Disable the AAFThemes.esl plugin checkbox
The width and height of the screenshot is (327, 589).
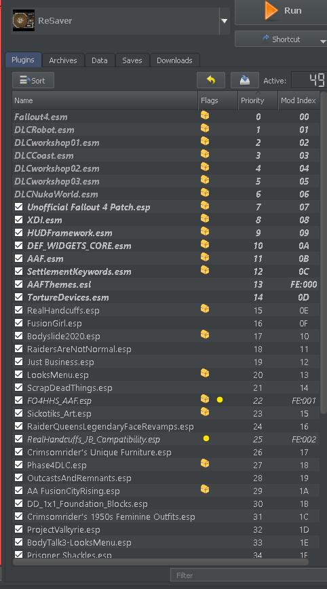19,284
